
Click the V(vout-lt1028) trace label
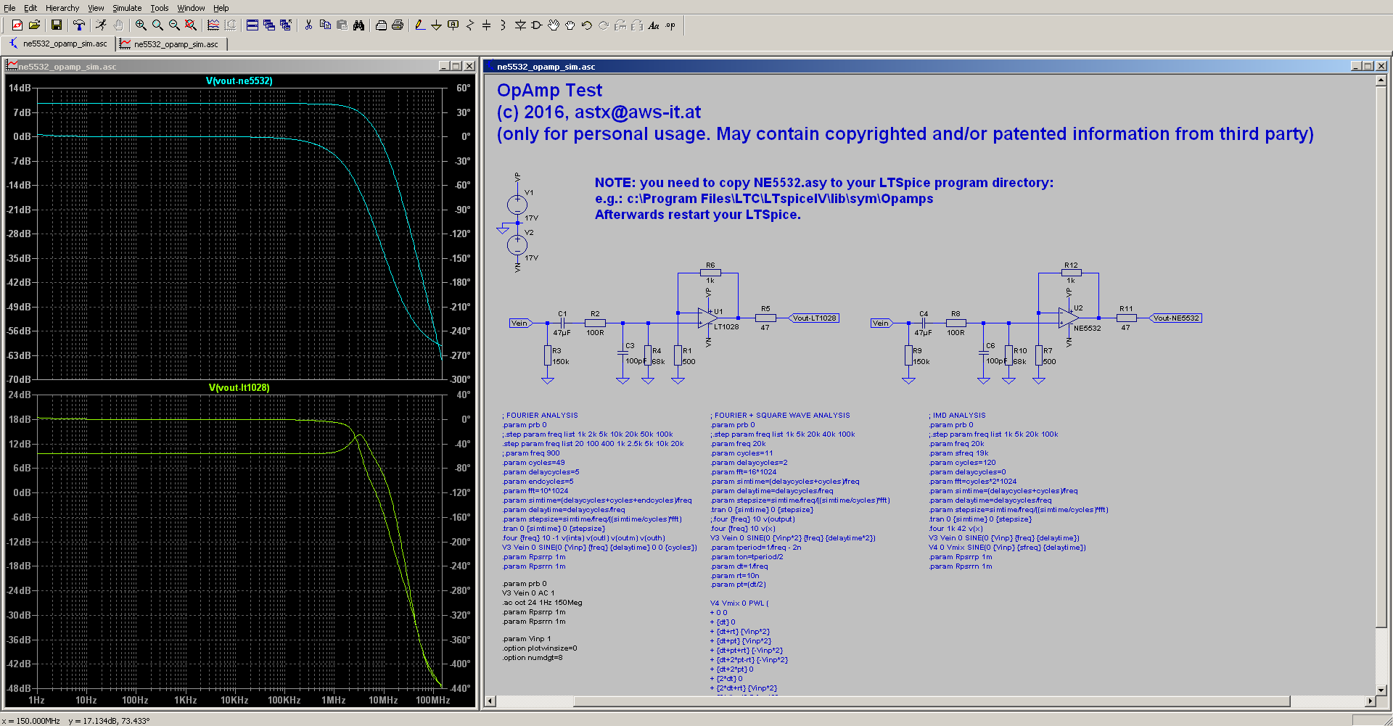(239, 387)
